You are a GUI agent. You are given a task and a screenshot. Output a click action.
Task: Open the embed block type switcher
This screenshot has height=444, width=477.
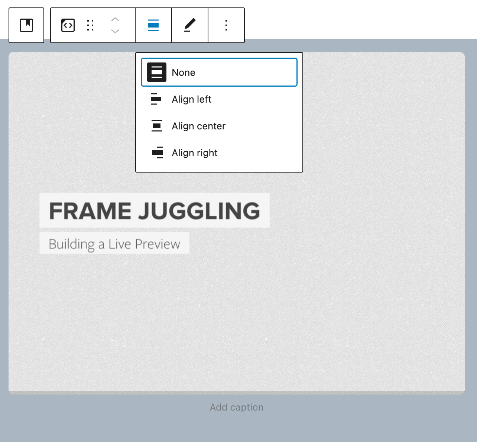[x=68, y=25]
